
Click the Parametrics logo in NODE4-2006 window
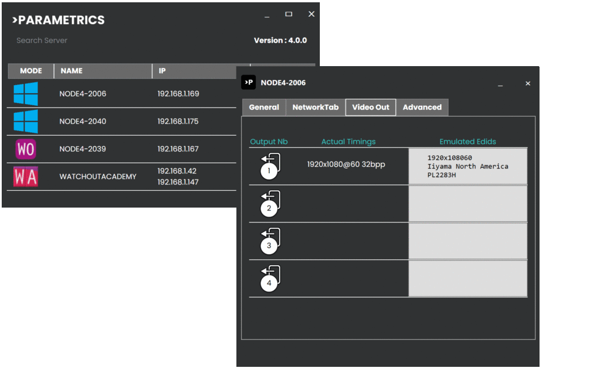248,83
